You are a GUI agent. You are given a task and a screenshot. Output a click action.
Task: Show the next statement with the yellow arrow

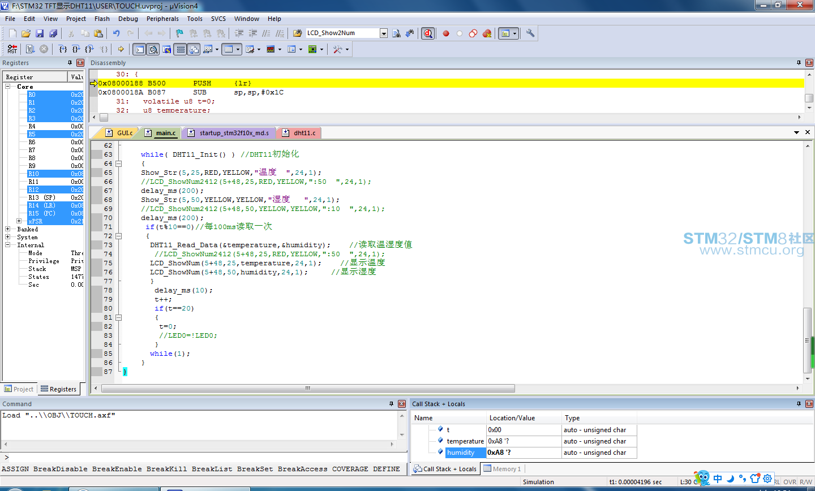pos(121,49)
